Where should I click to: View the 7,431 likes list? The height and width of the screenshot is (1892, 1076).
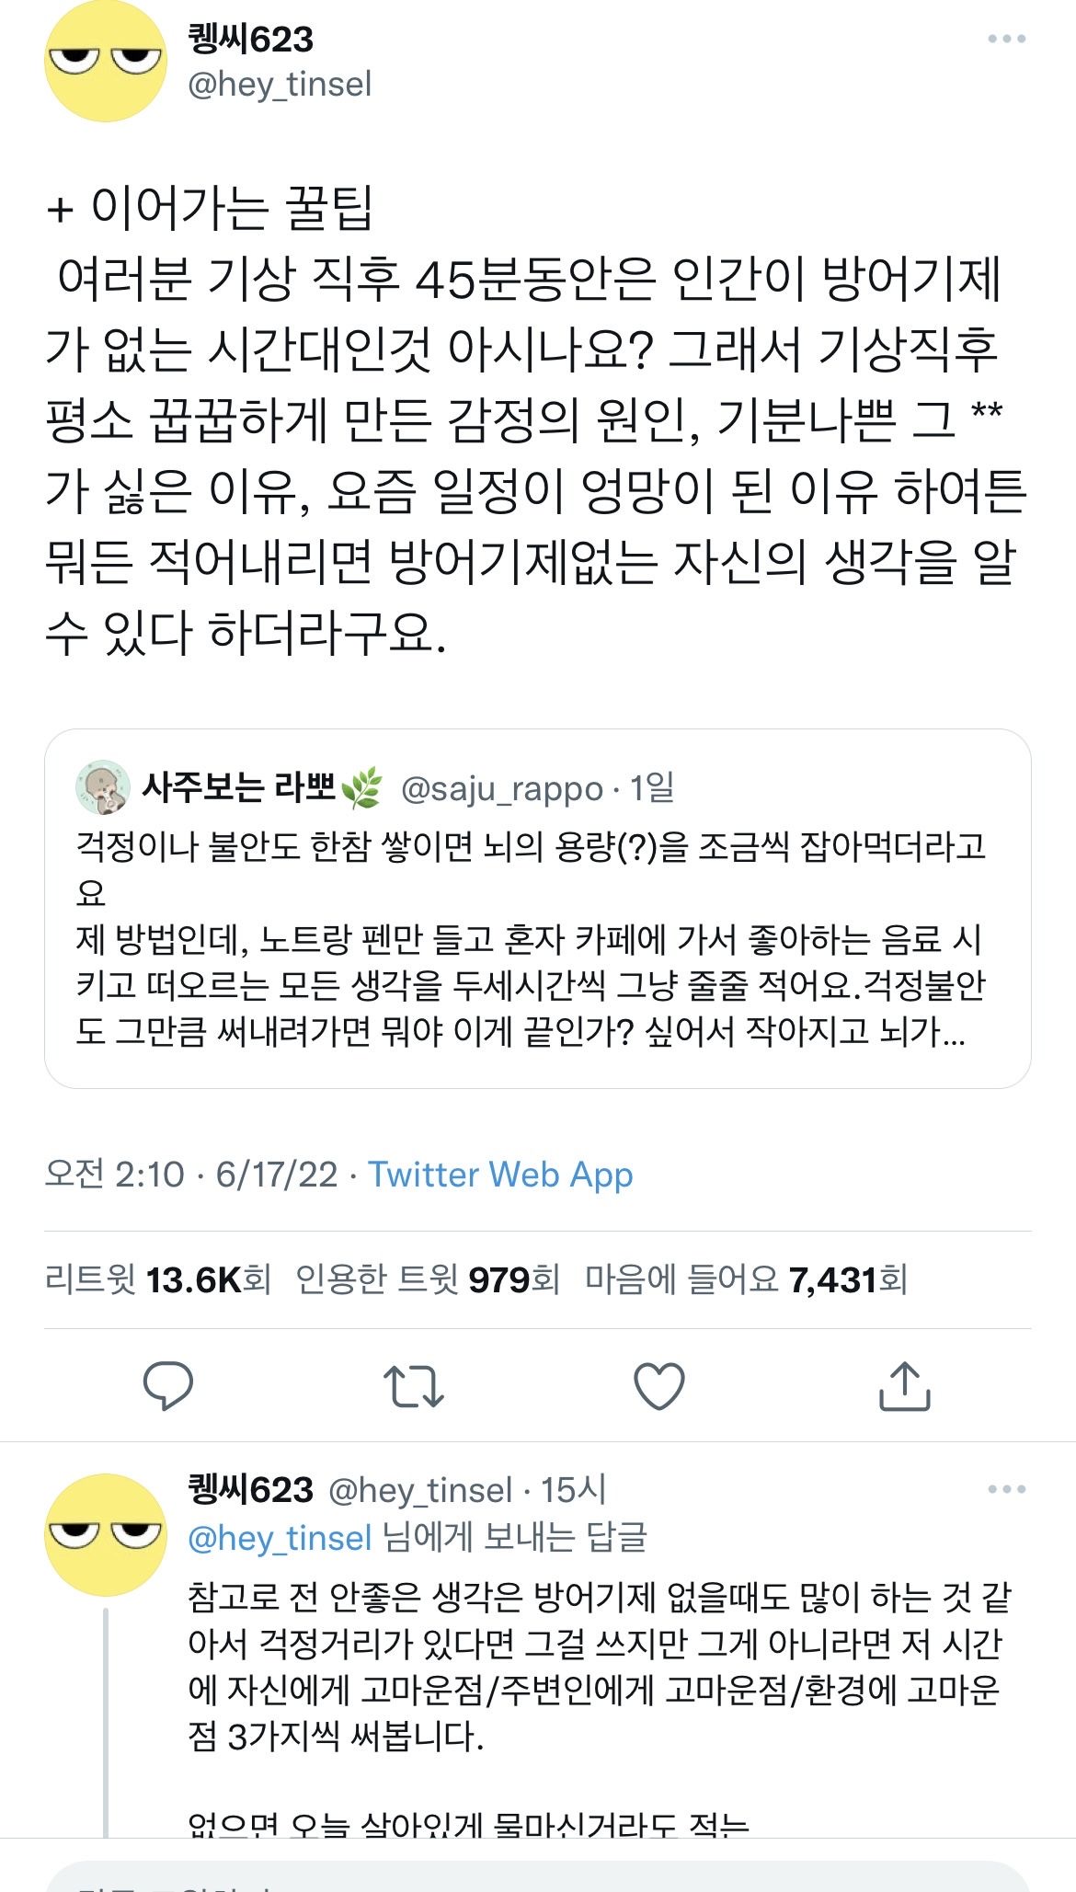tap(746, 1279)
